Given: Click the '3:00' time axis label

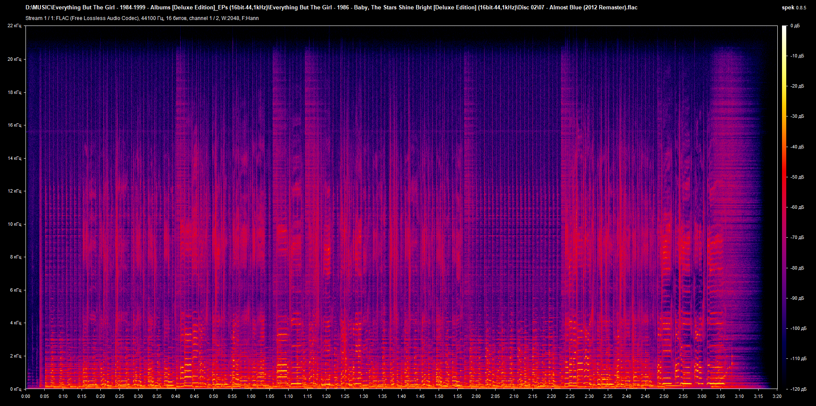Looking at the screenshot, I should [702, 396].
